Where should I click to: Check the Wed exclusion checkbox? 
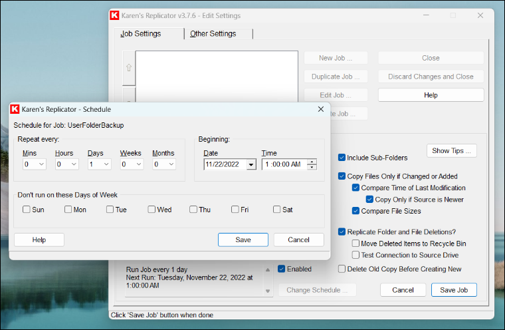pyautogui.click(x=151, y=210)
